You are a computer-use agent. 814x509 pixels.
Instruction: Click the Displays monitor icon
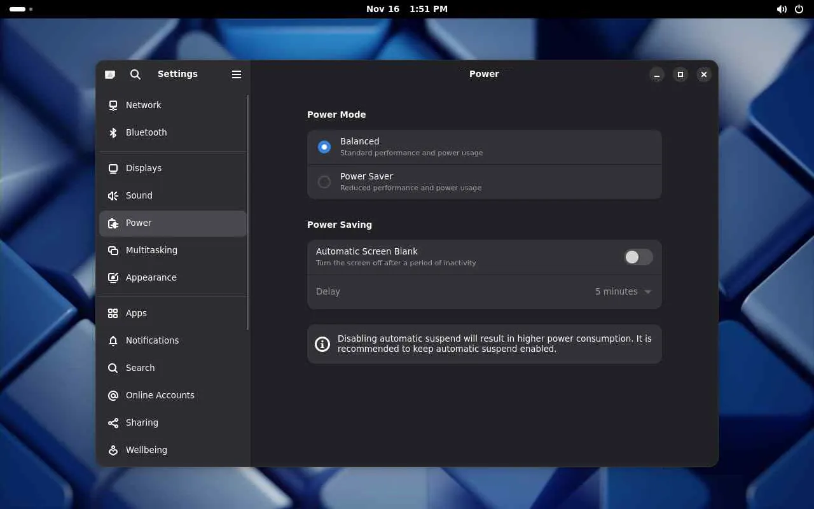coord(113,168)
